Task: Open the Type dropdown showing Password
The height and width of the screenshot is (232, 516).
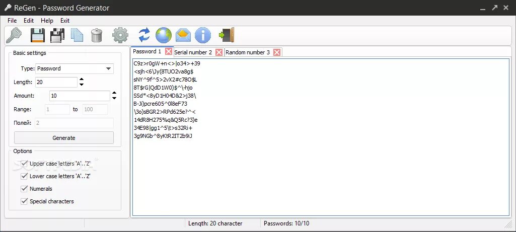Action: (75, 69)
